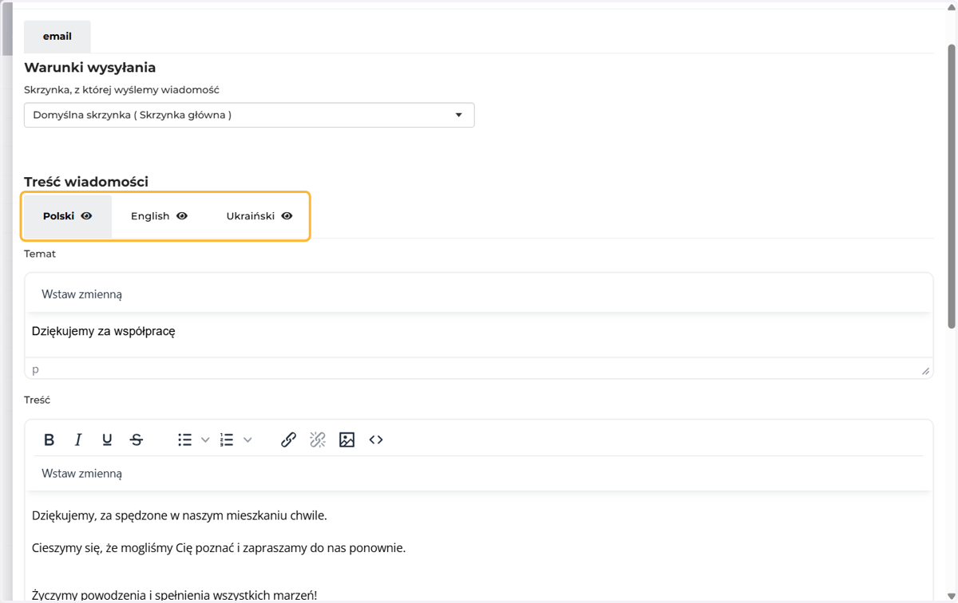Click the p element path in Temat editor
Screen dimensions: 958x603
click(x=35, y=369)
